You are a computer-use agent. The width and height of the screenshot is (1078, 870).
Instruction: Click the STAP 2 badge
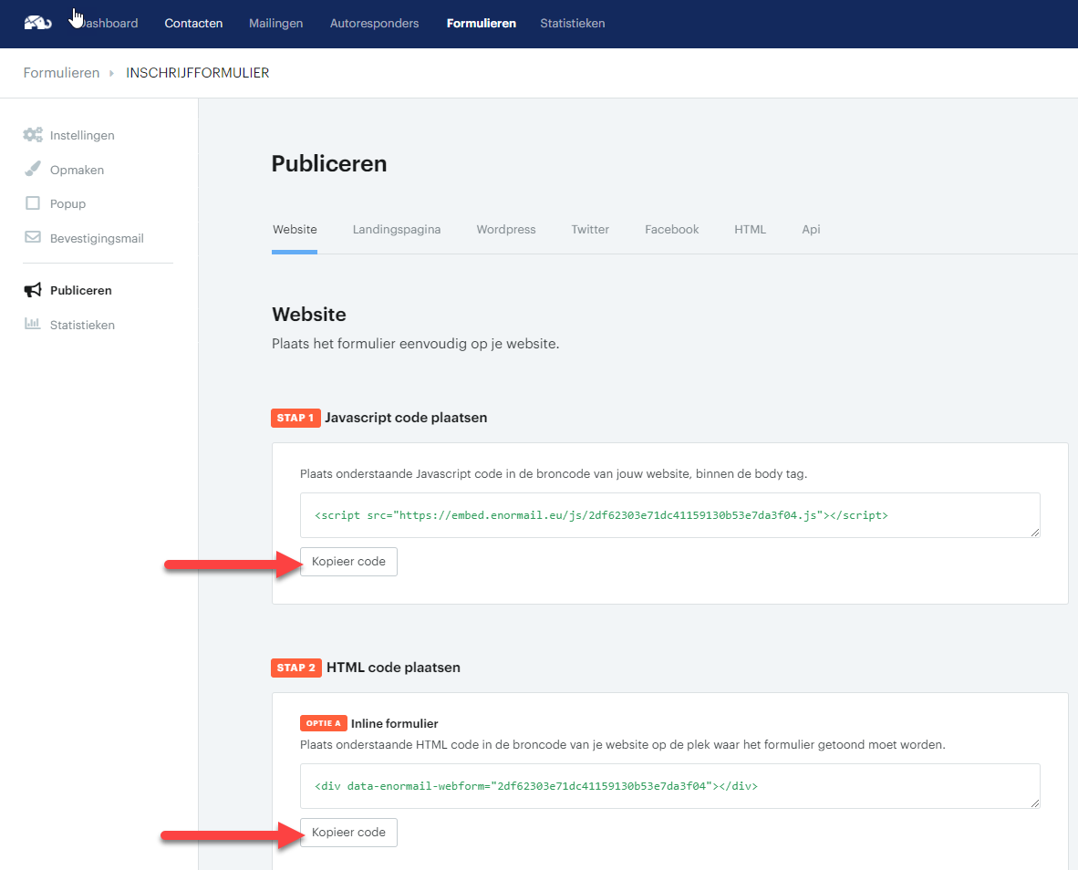(x=296, y=668)
